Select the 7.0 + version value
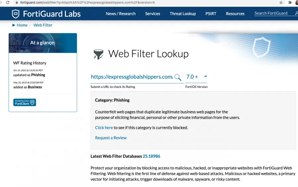The width and height of the screenshot is (298, 187). click(x=192, y=77)
